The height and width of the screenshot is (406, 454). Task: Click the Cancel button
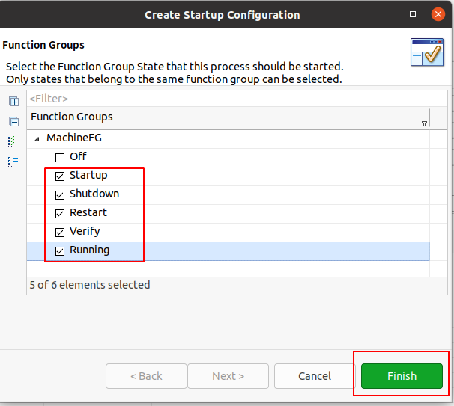[x=315, y=376]
